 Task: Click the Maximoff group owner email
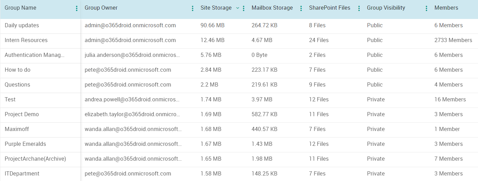pyautogui.click(x=133, y=129)
